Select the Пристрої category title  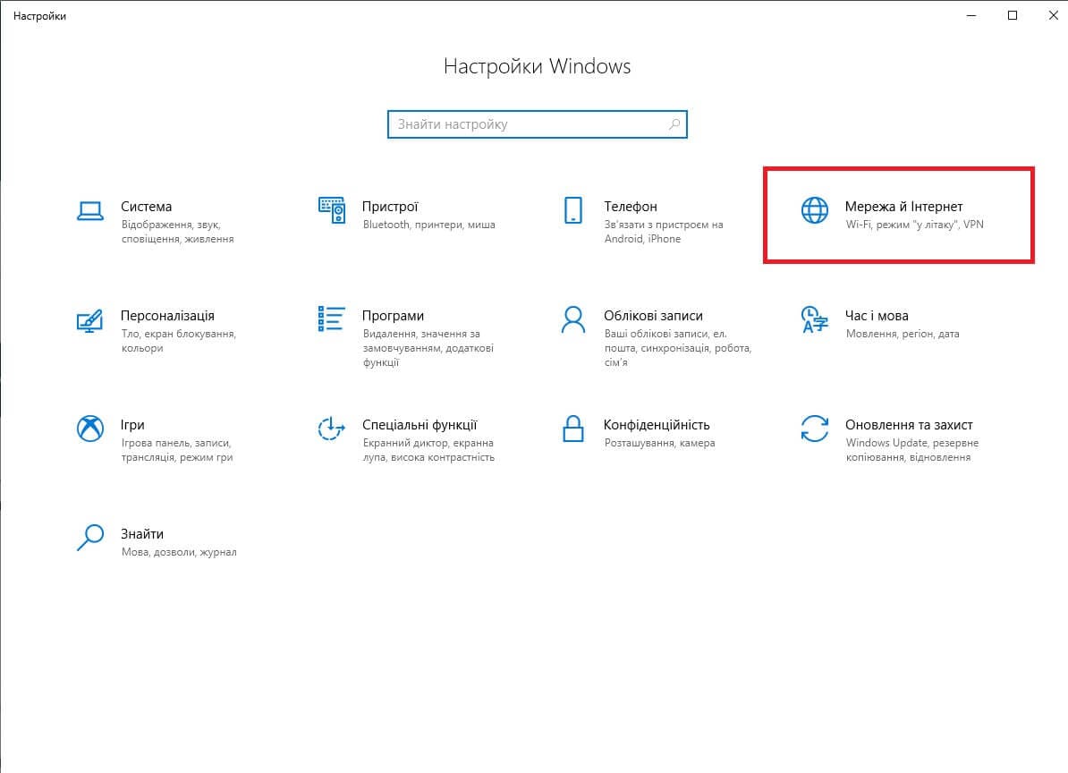(390, 207)
